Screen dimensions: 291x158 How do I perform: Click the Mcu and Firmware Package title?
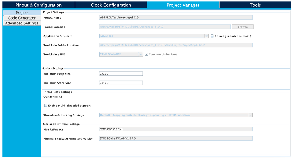coord(61,124)
